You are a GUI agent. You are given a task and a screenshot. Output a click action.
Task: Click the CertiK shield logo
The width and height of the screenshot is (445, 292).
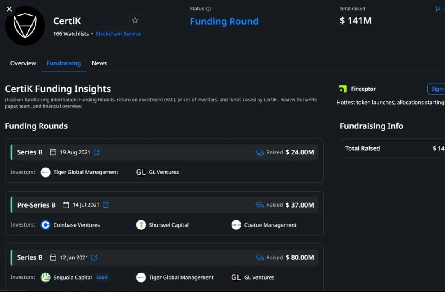coord(25,26)
